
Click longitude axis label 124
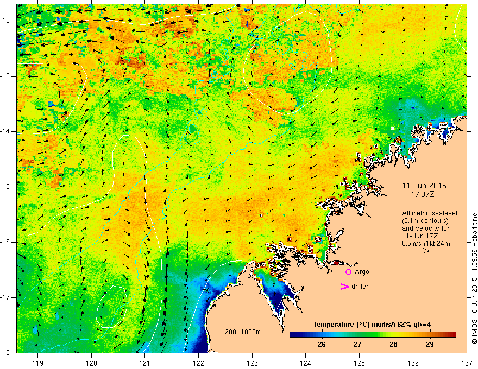click(x=306, y=363)
